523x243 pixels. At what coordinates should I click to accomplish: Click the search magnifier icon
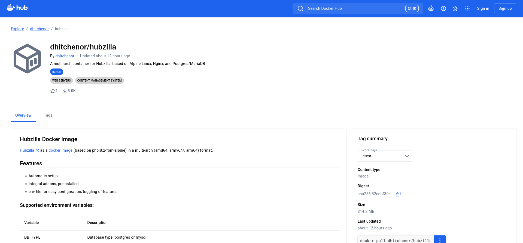click(x=300, y=8)
